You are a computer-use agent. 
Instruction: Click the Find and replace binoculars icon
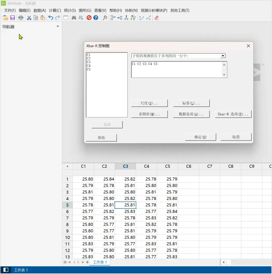point(81,18)
